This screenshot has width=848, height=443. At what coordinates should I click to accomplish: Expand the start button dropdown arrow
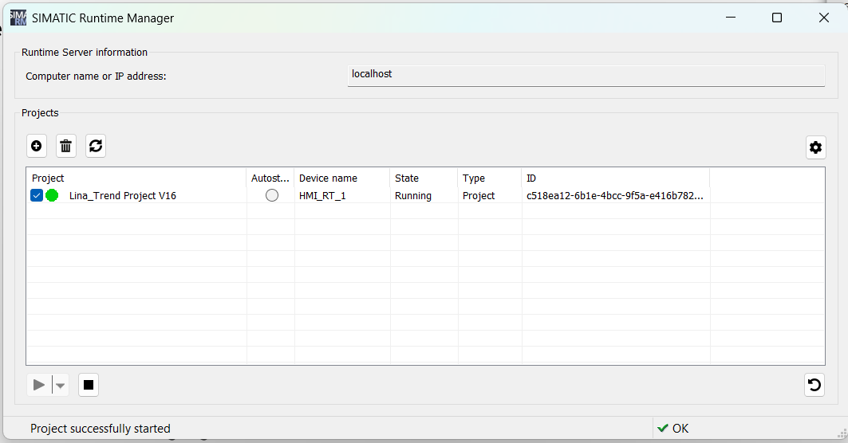61,386
